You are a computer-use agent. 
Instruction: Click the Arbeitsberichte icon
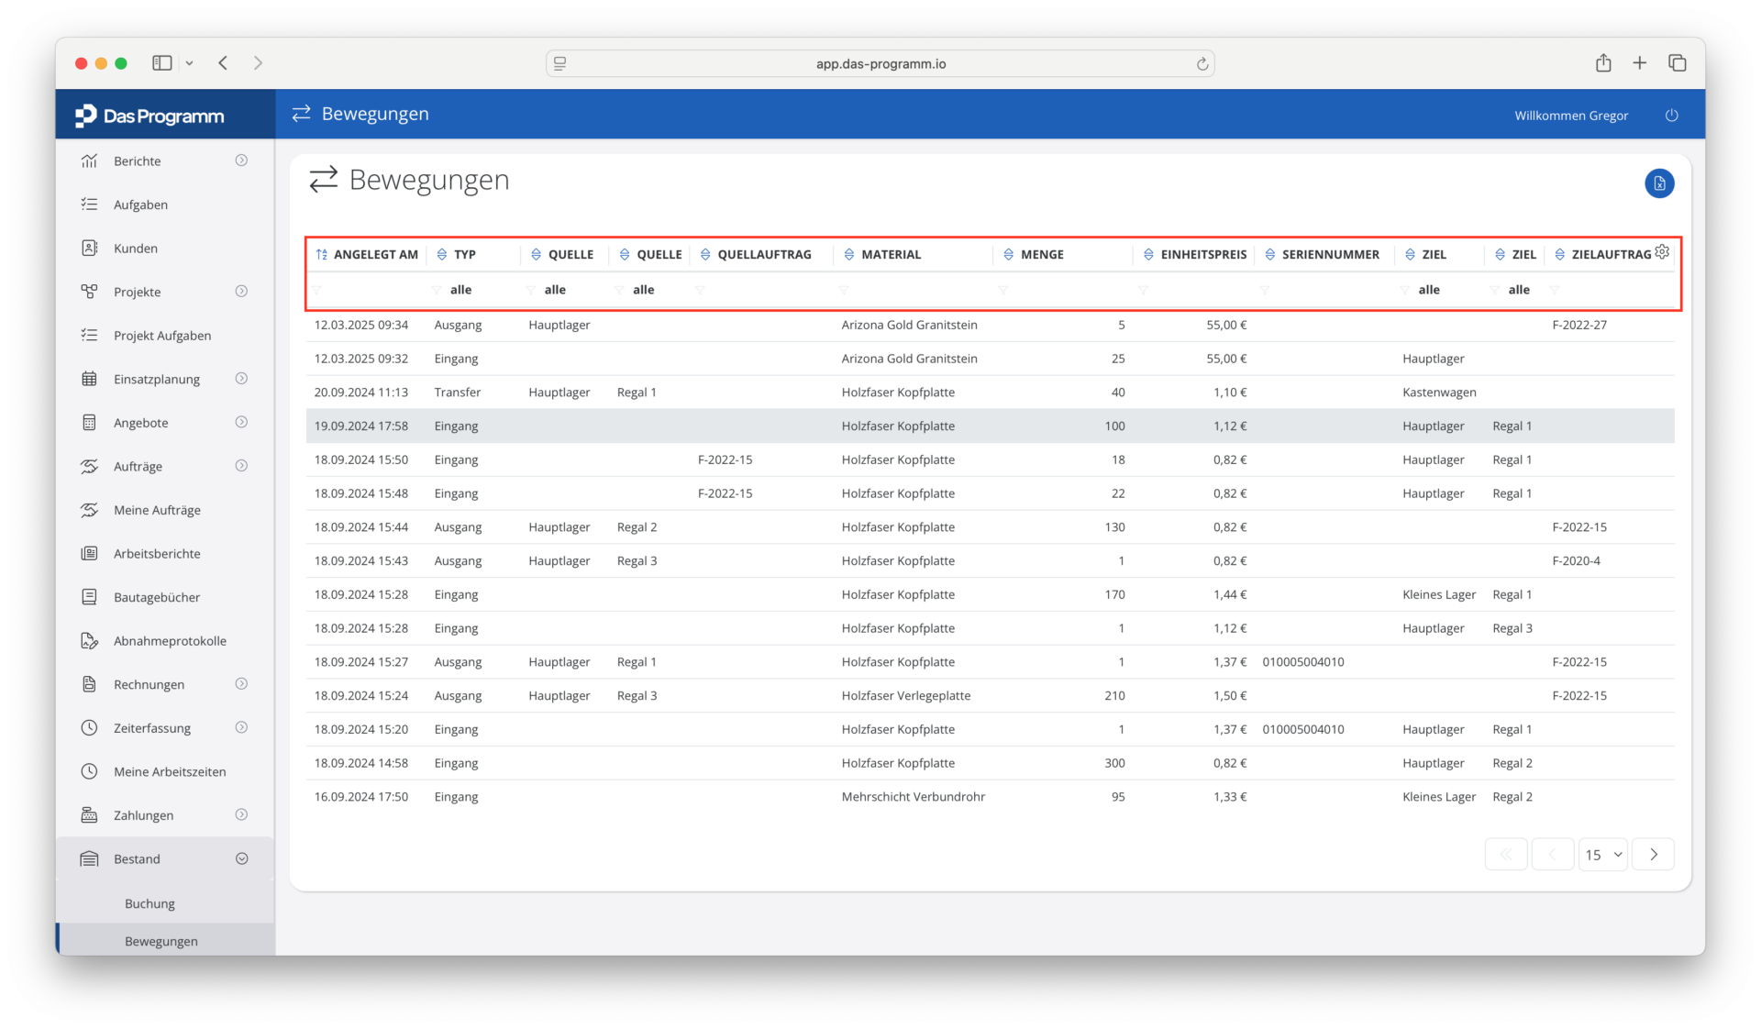coord(89,554)
